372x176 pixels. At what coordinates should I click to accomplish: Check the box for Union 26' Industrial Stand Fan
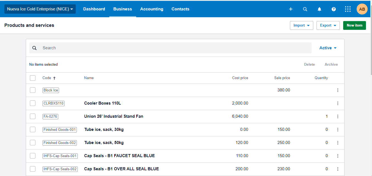[x=33, y=116]
